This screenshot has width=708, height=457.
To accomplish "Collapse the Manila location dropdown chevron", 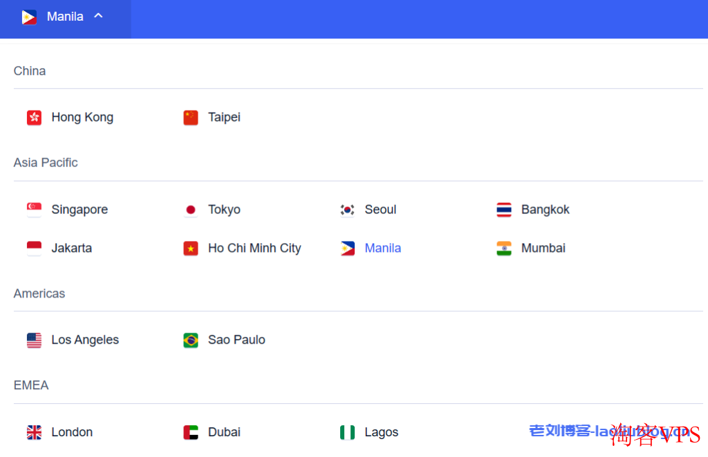I will [x=98, y=17].
